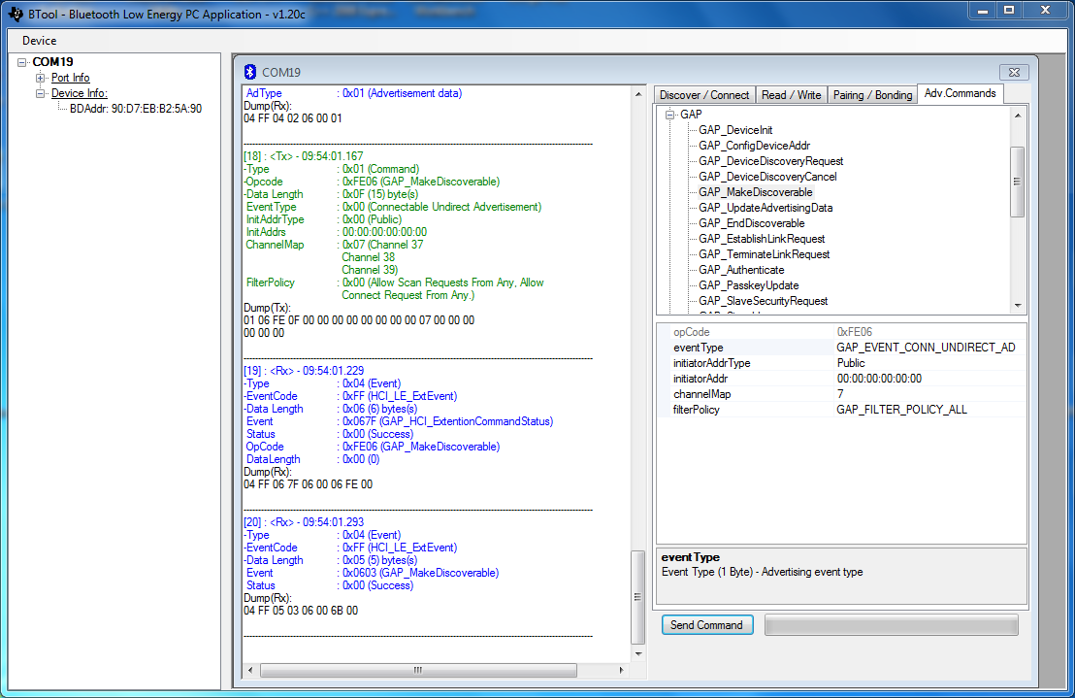
Task: Open initiatorAddrType value Public
Action: tap(928, 363)
